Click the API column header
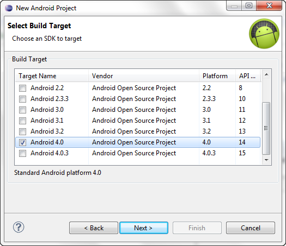The height and width of the screenshot is (246, 286). 248,76
